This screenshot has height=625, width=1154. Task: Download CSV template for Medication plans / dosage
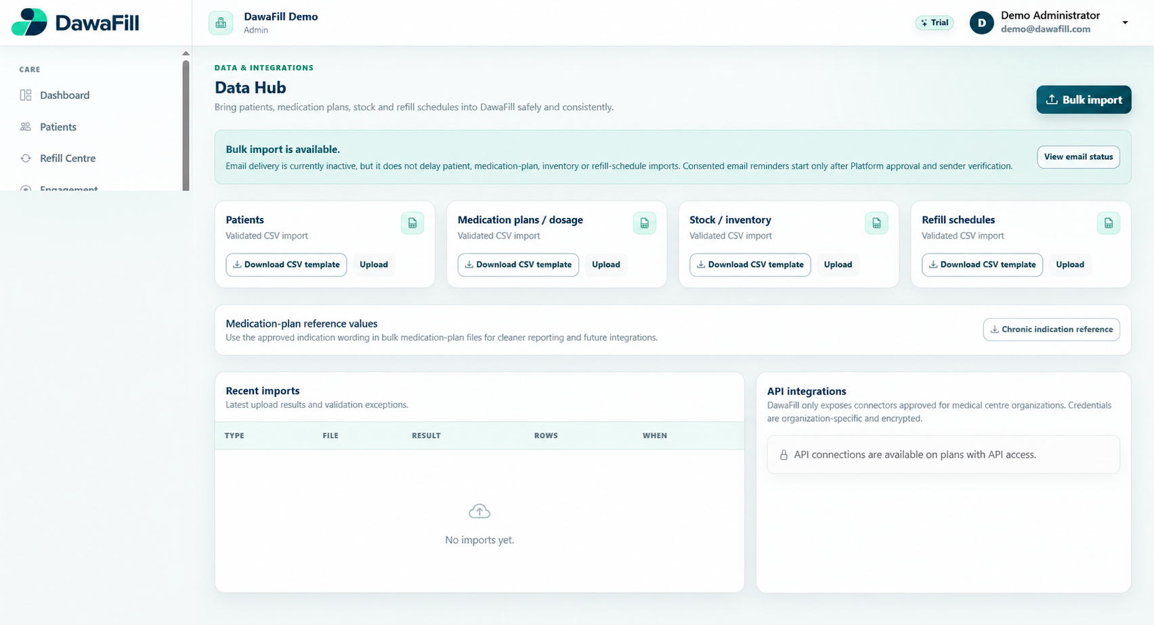(518, 265)
